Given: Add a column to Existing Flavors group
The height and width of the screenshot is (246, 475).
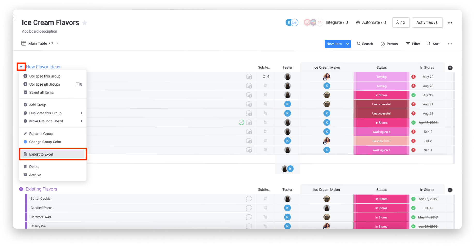Looking at the screenshot, I should pyautogui.click(x=450, y=190).
